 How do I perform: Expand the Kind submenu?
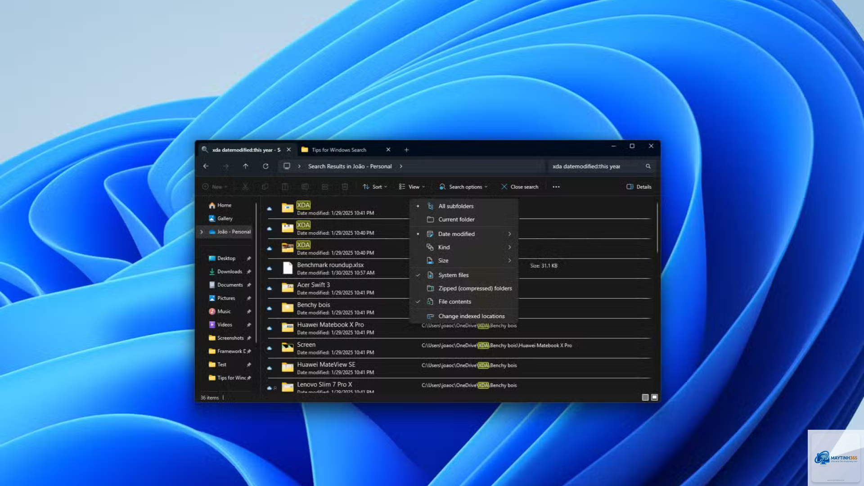[x=464, y=247]
